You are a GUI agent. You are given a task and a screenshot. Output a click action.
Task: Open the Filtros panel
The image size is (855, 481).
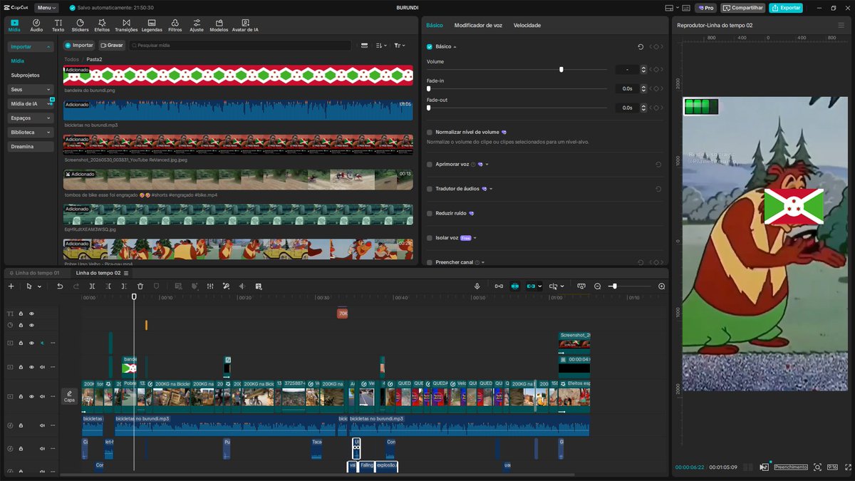coord(175,25)
